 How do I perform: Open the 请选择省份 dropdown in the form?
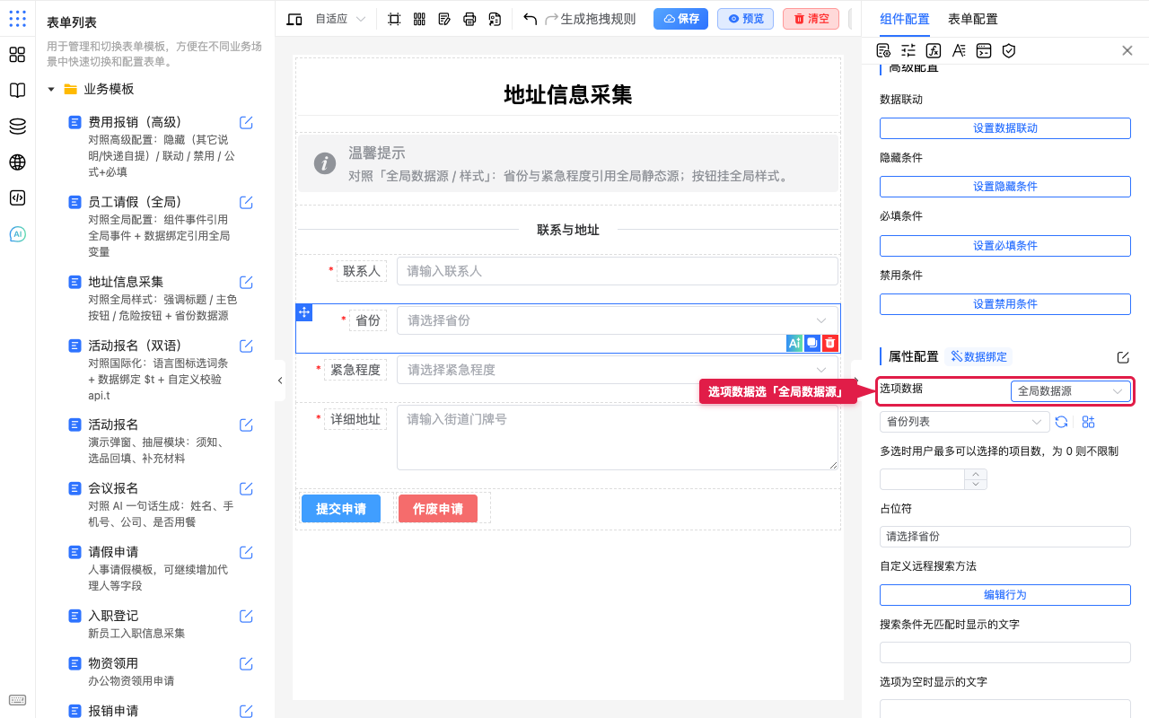click(x=618, y=320)
